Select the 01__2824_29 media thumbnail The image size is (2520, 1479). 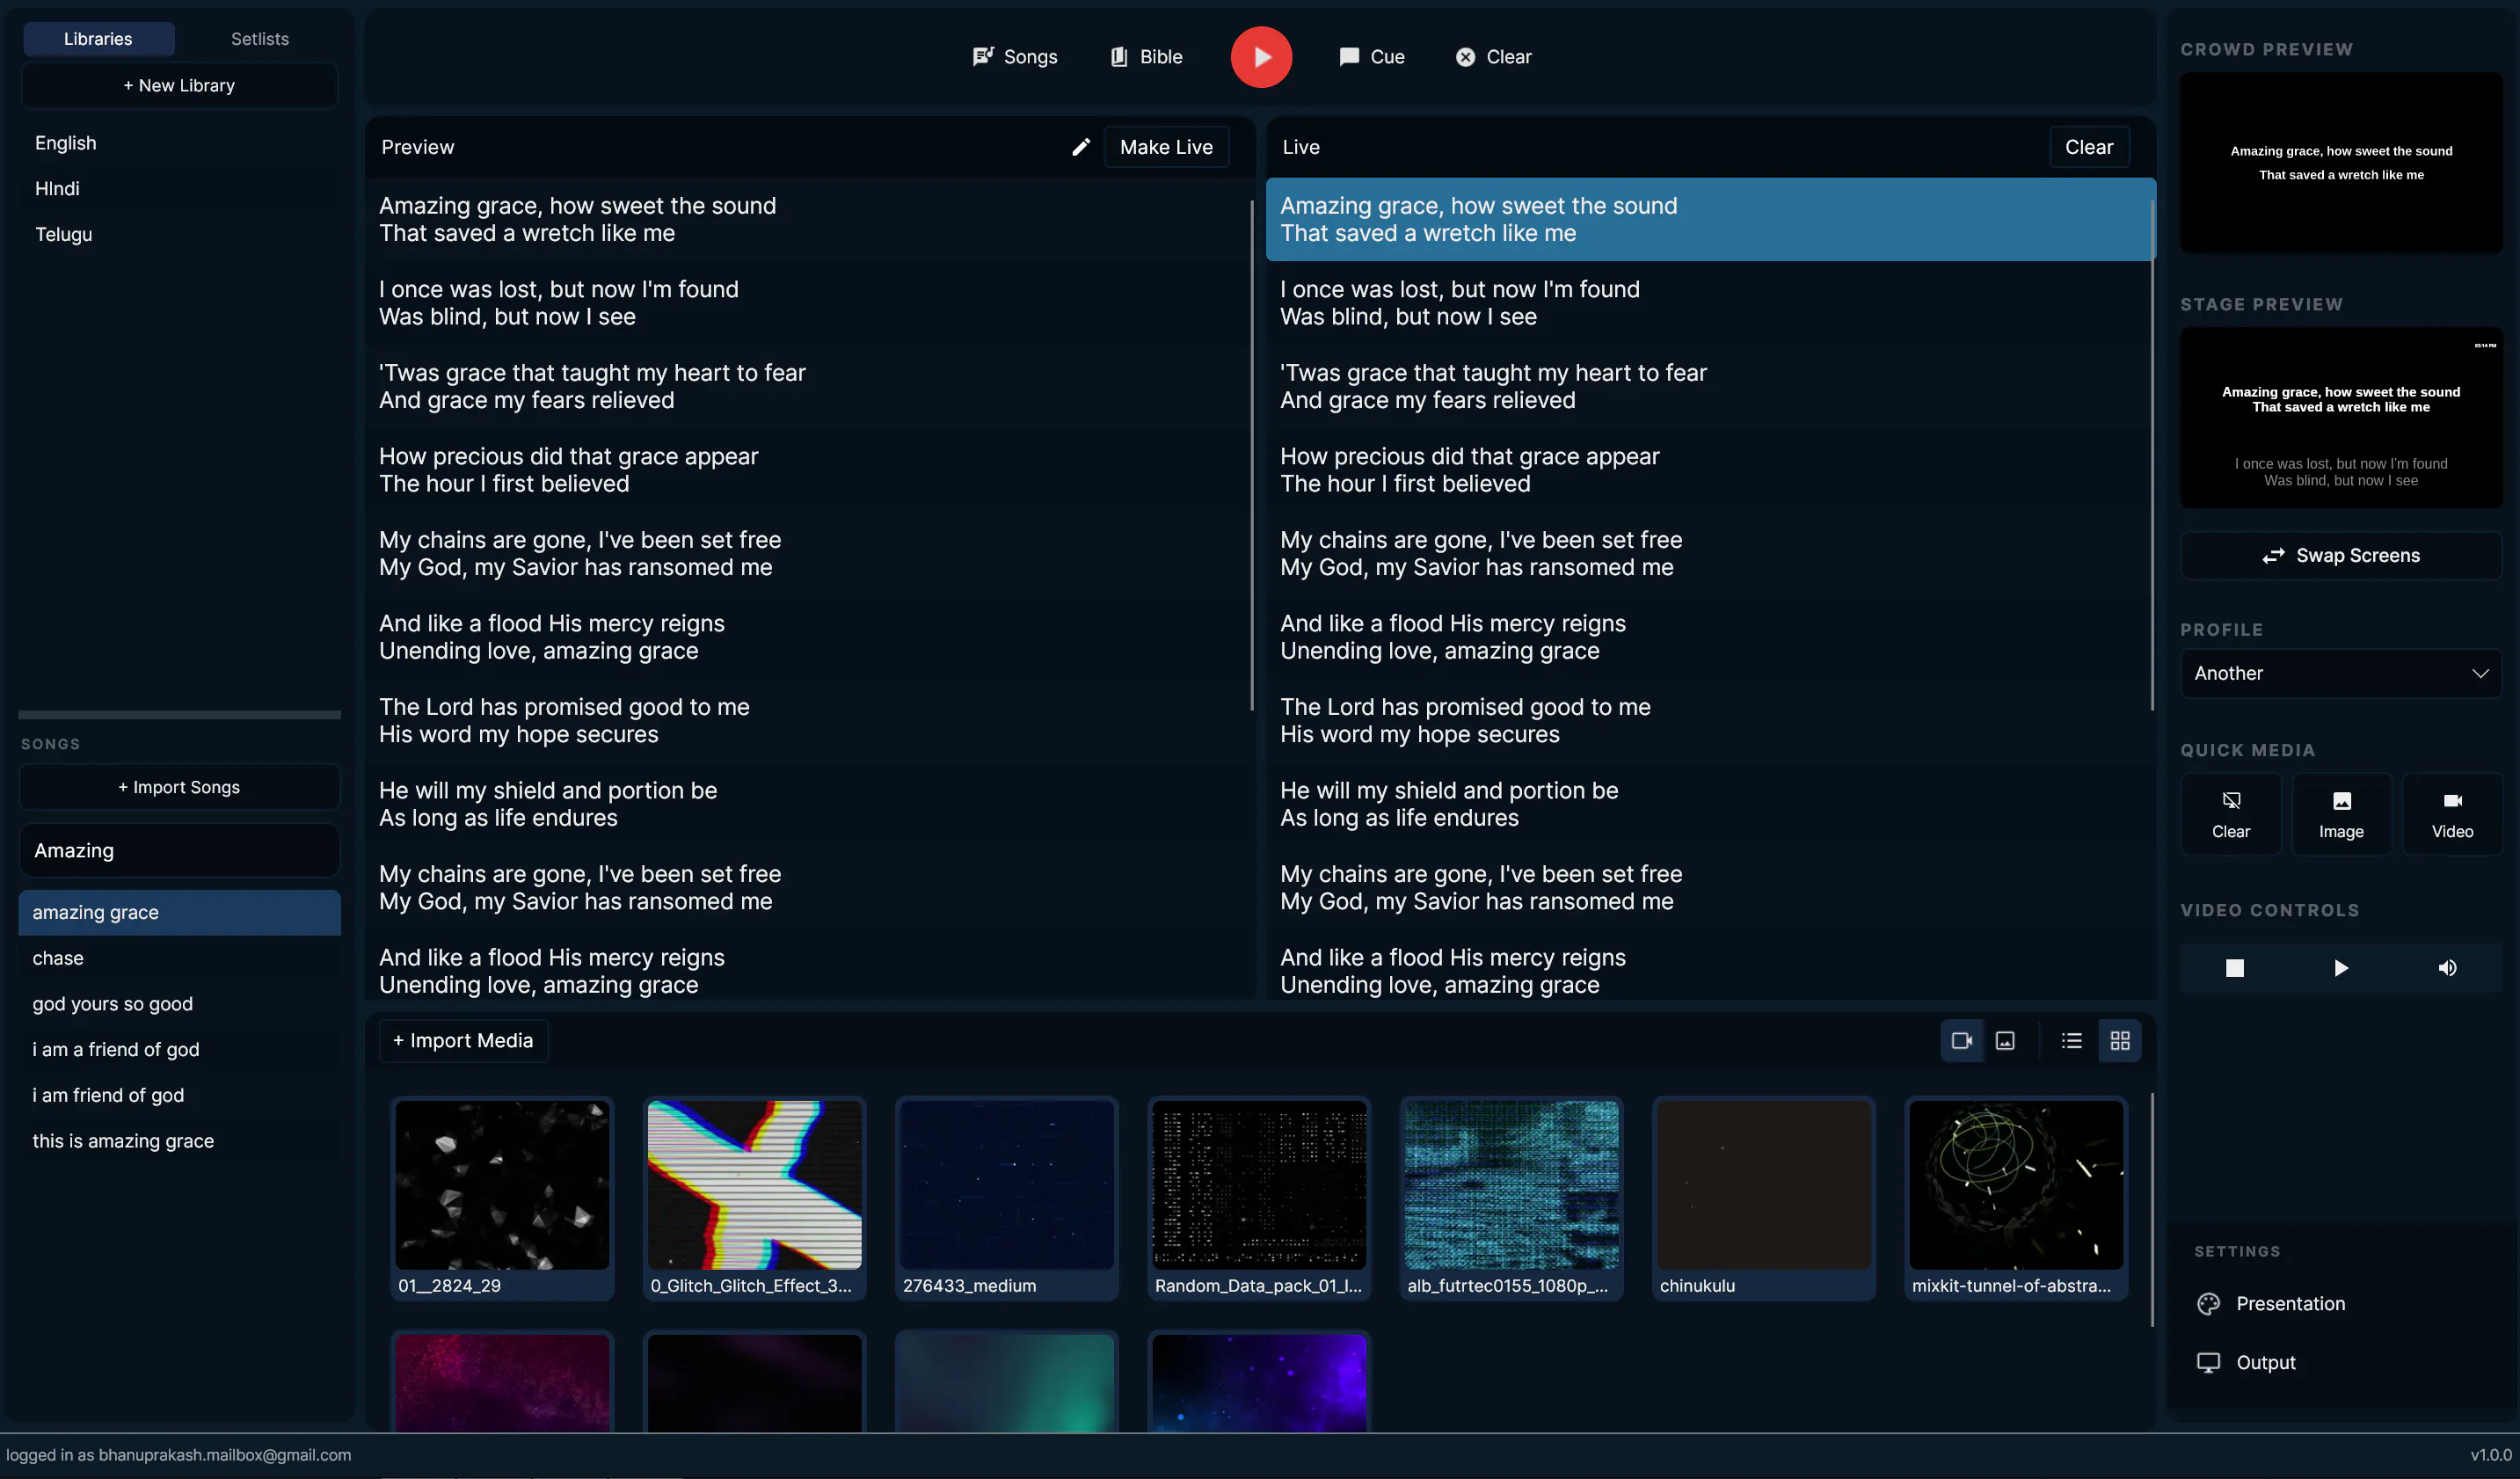tap(502, 1198)
